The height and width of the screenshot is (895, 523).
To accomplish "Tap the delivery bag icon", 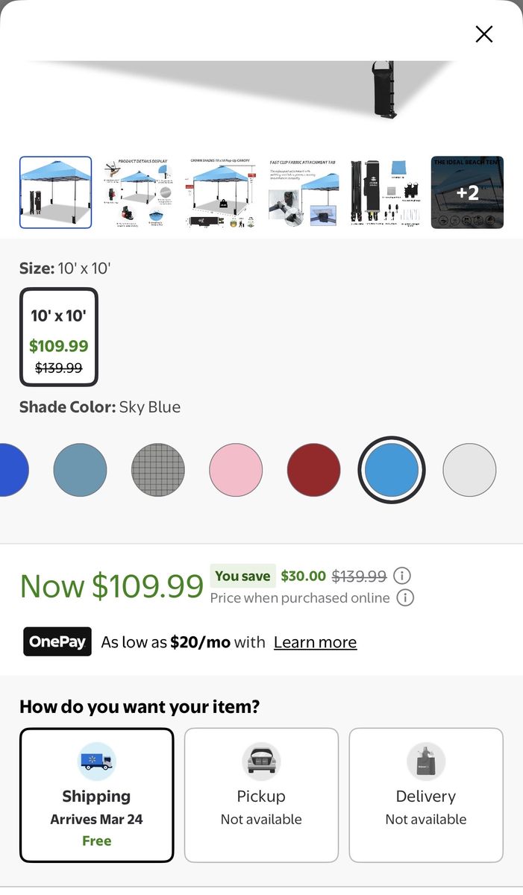I will [426, 761].
